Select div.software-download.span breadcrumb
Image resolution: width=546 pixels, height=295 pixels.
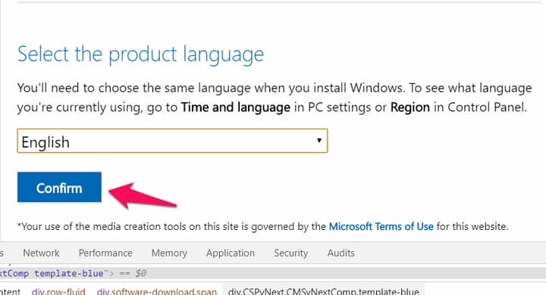[157, 291]
